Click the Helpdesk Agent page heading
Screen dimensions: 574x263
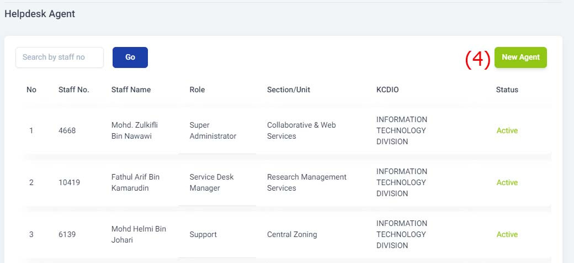point(40,14)
